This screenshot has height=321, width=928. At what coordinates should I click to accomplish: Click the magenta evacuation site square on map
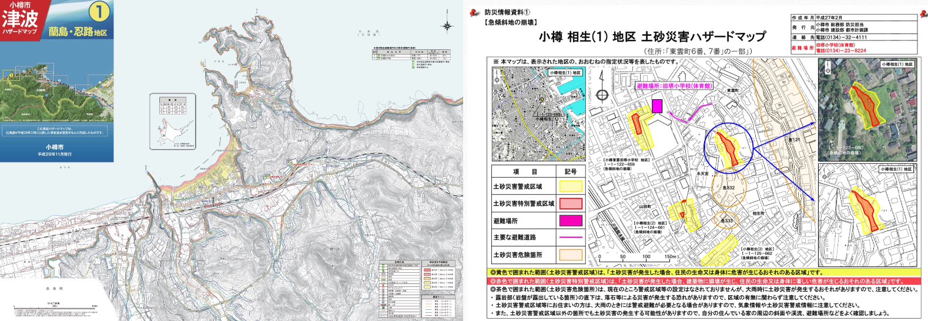click(657, 106)
